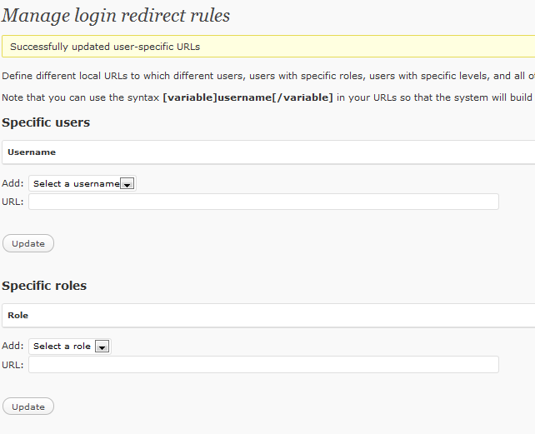Click the URL label in Specific users
This screenshot has height=434, width=535.
coord(12,202)
